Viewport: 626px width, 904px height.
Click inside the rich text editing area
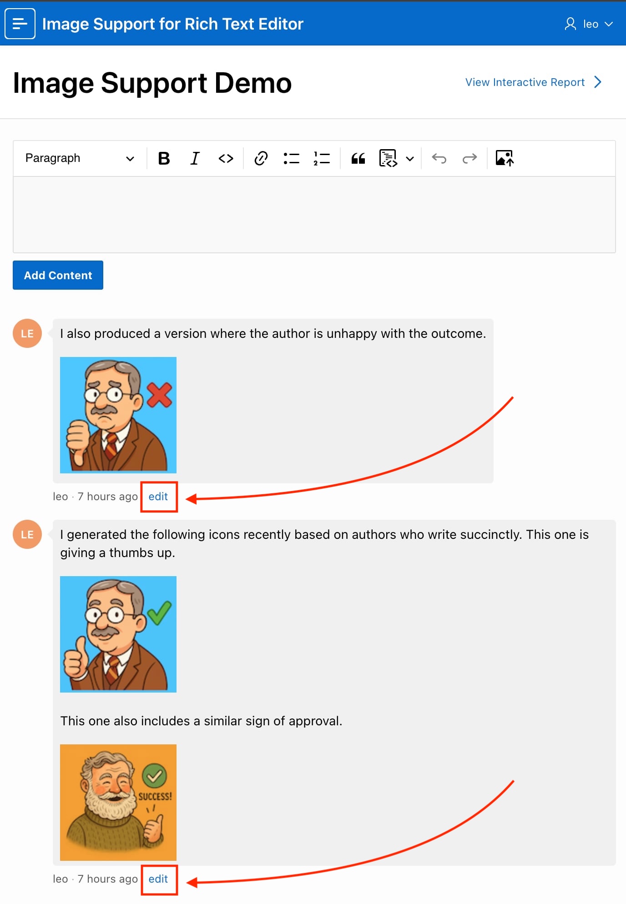click(x=314, y=215)
